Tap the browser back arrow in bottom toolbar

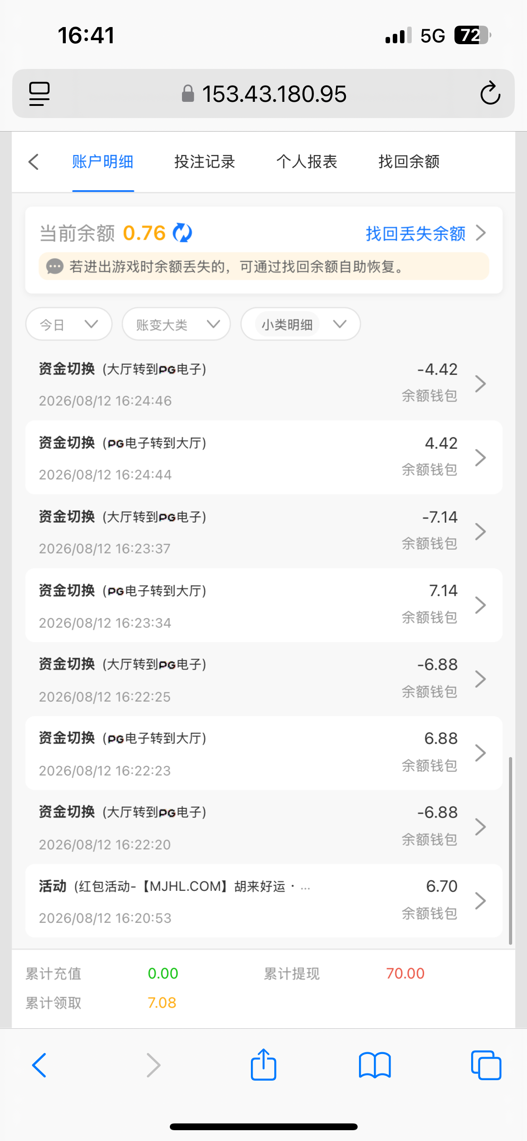(39, 1065)
